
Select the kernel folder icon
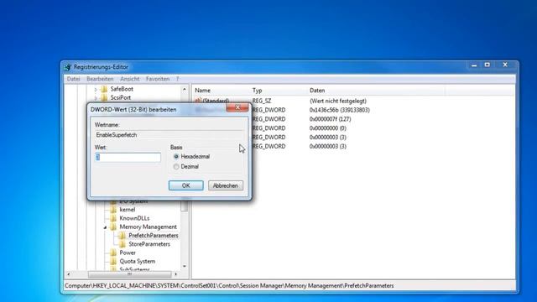tap(113, 210)
